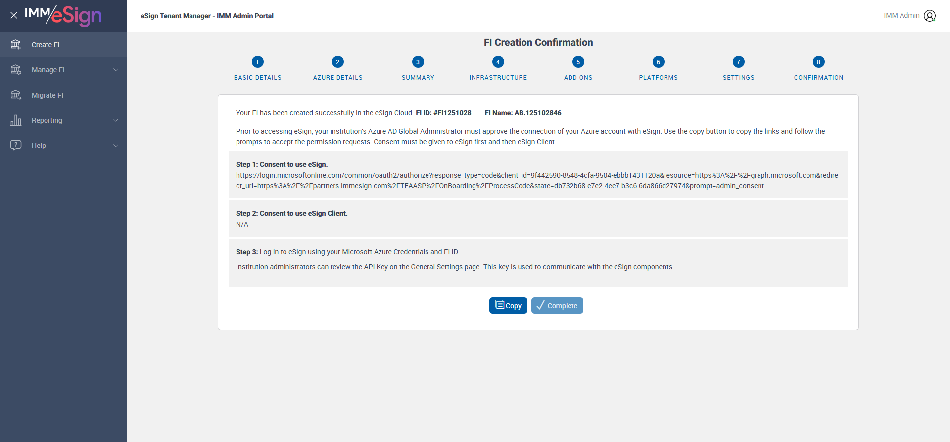950x442 pixels.
Task: Expand the Reporting chevron
Action: [x=116, y=120]
